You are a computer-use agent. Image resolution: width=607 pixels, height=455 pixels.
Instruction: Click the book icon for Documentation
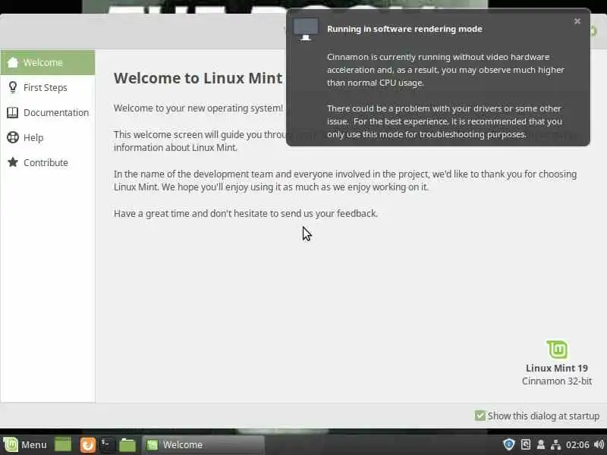point(13,112)
